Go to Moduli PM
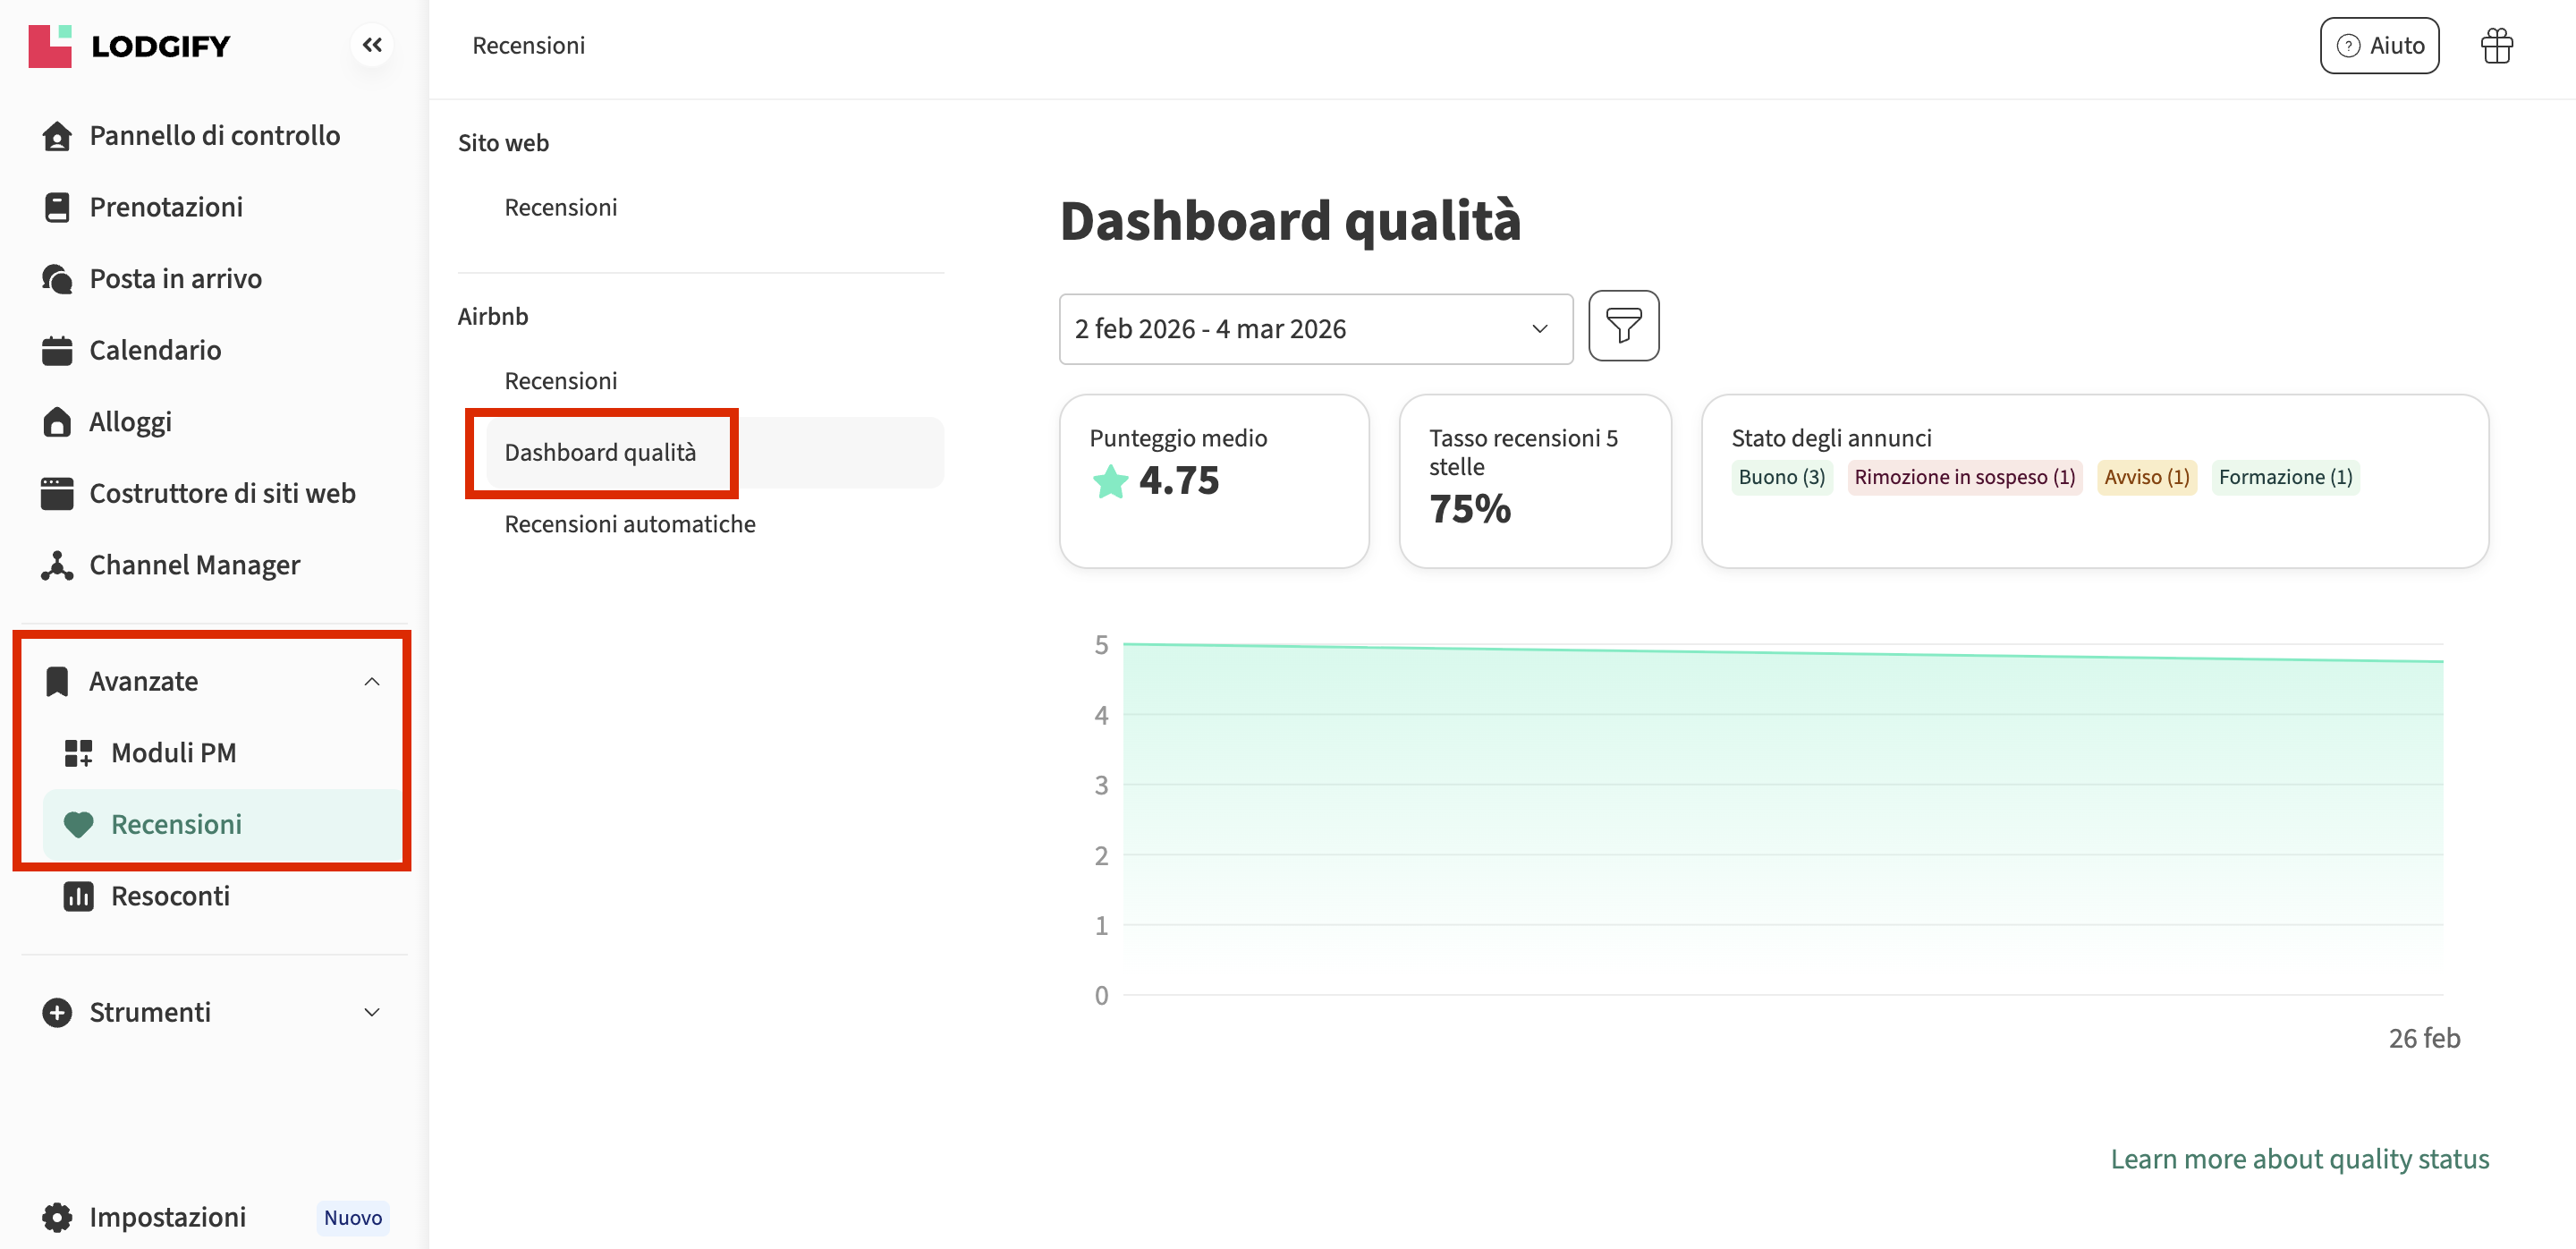 (x=173, y=753)
